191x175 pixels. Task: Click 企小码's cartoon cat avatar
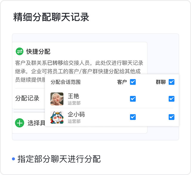(x=57, y=117)
